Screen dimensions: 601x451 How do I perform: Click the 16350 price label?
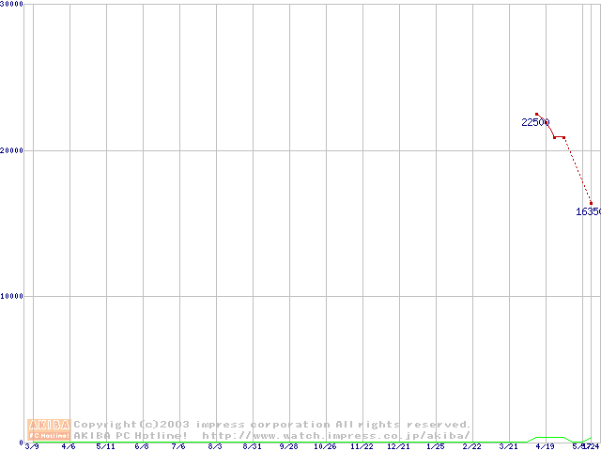pyautogui.click(x=588, y=212)
